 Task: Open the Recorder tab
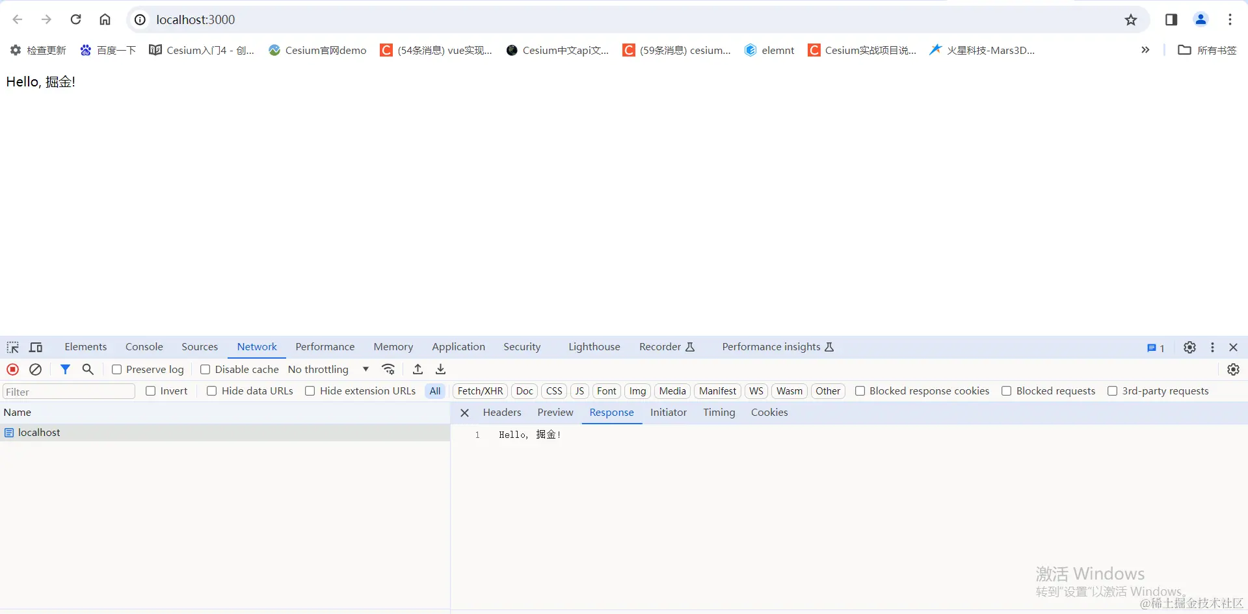[x=667, y=347]
